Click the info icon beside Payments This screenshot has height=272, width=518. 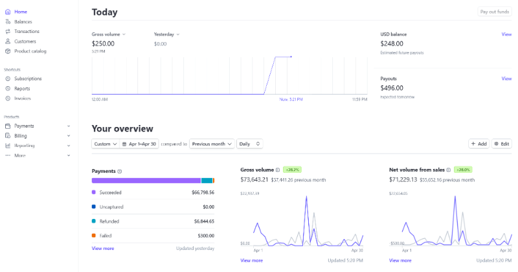(120, 171)
